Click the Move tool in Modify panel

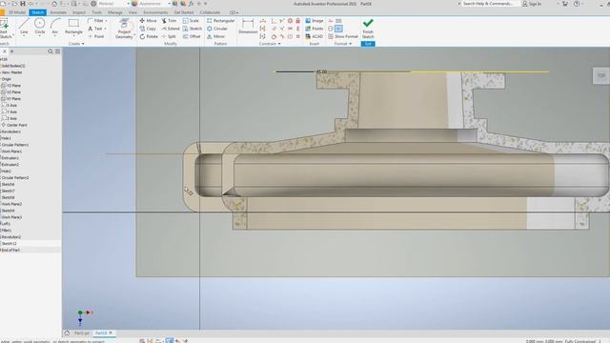tap(148, 21)
